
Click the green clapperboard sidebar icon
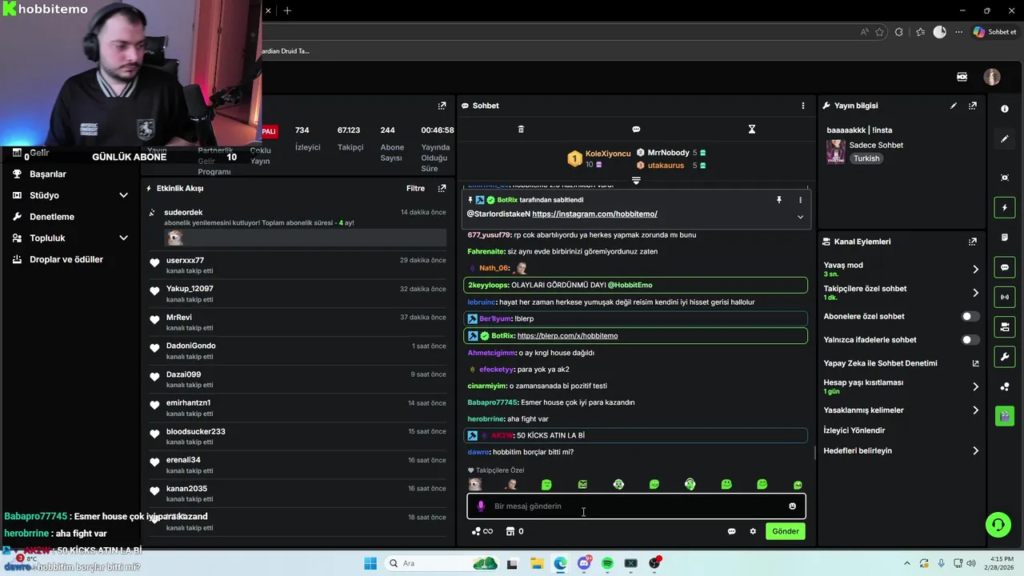click(x=1005, y=416)
